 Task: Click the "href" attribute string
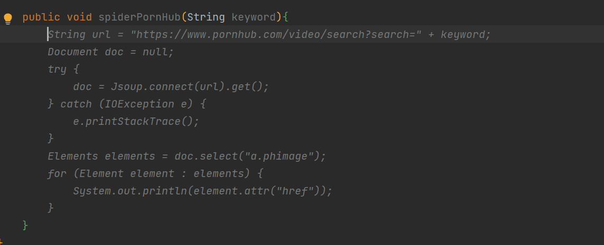pos(298,191)
